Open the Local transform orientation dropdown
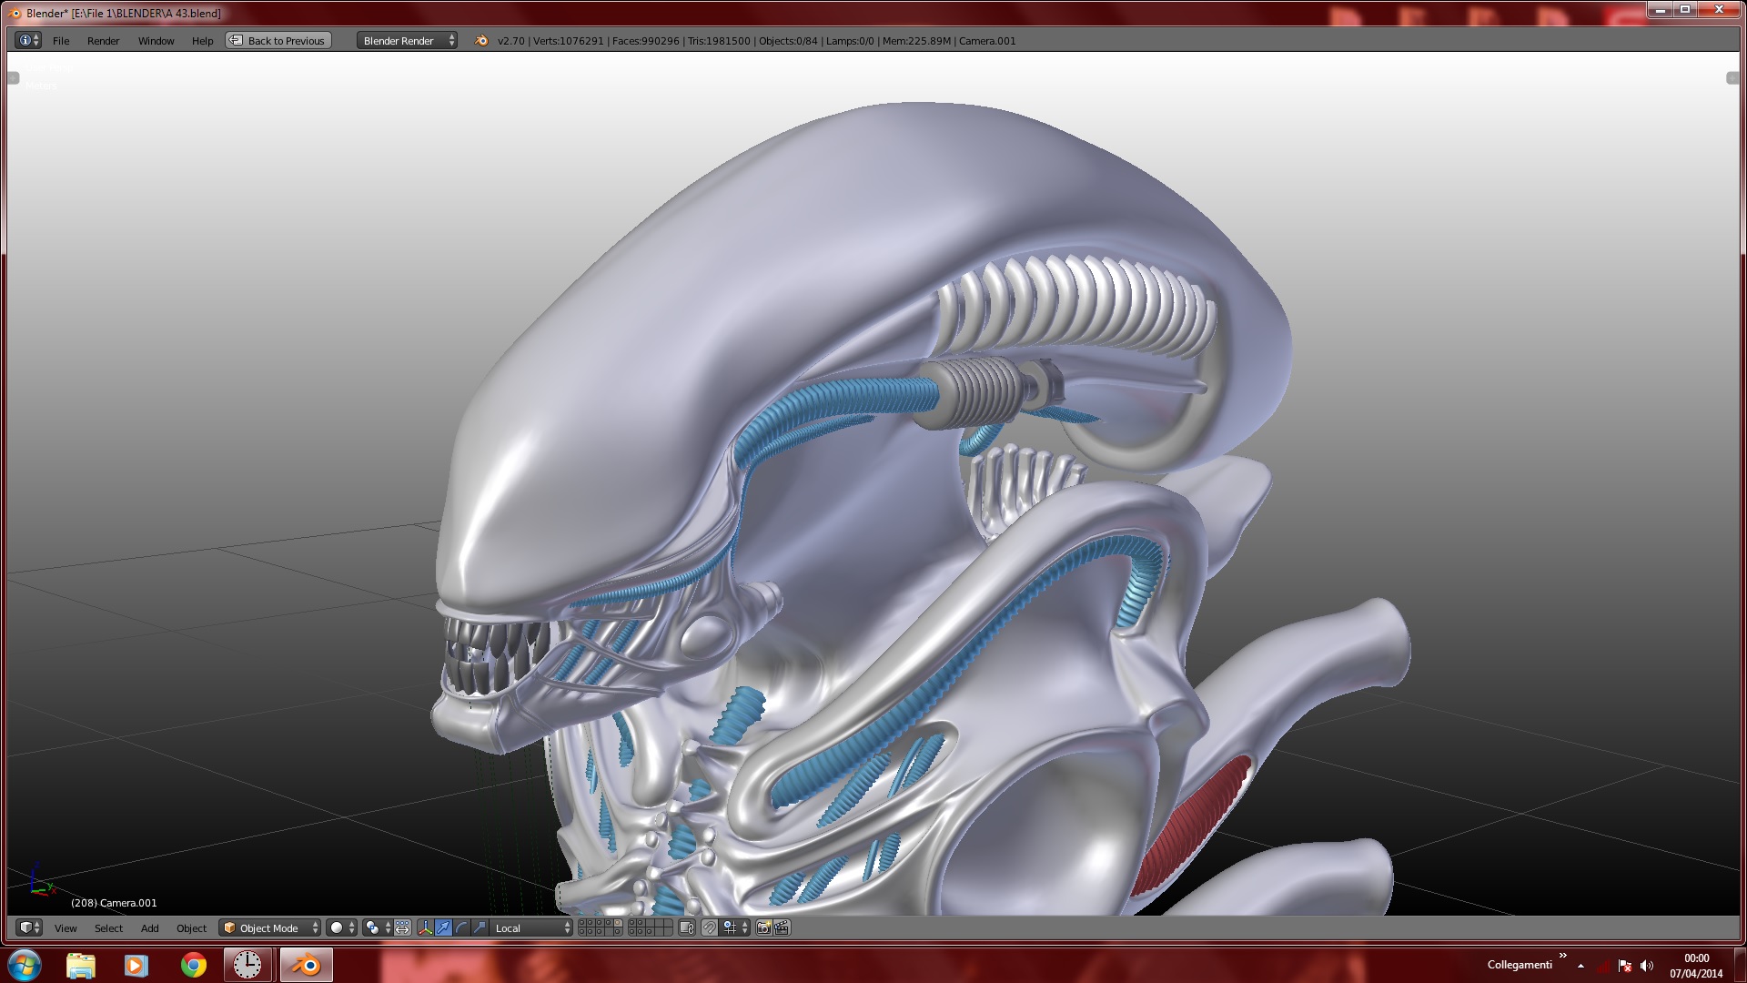 tap(531, 927)
